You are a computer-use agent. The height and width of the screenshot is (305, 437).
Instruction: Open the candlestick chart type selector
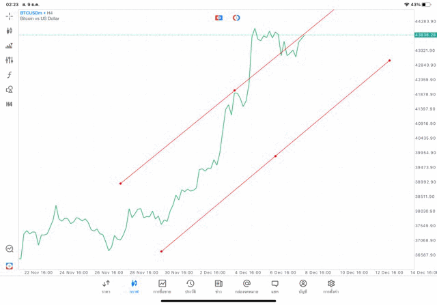(x=10, y=31)
